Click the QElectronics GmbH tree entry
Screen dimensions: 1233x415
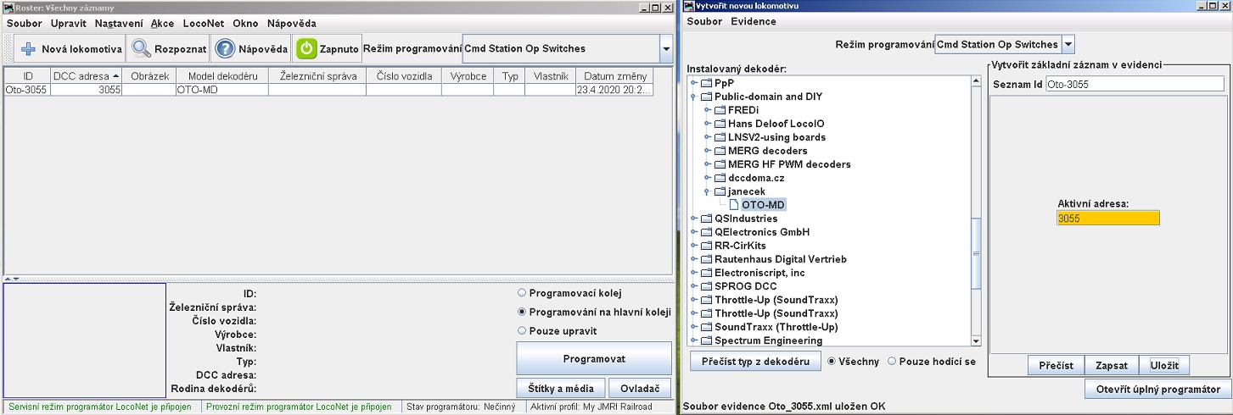tap(762, 232)
